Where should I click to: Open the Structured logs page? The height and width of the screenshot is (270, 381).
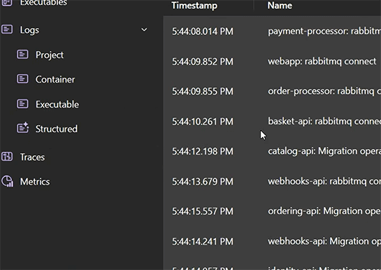(57, 129)
